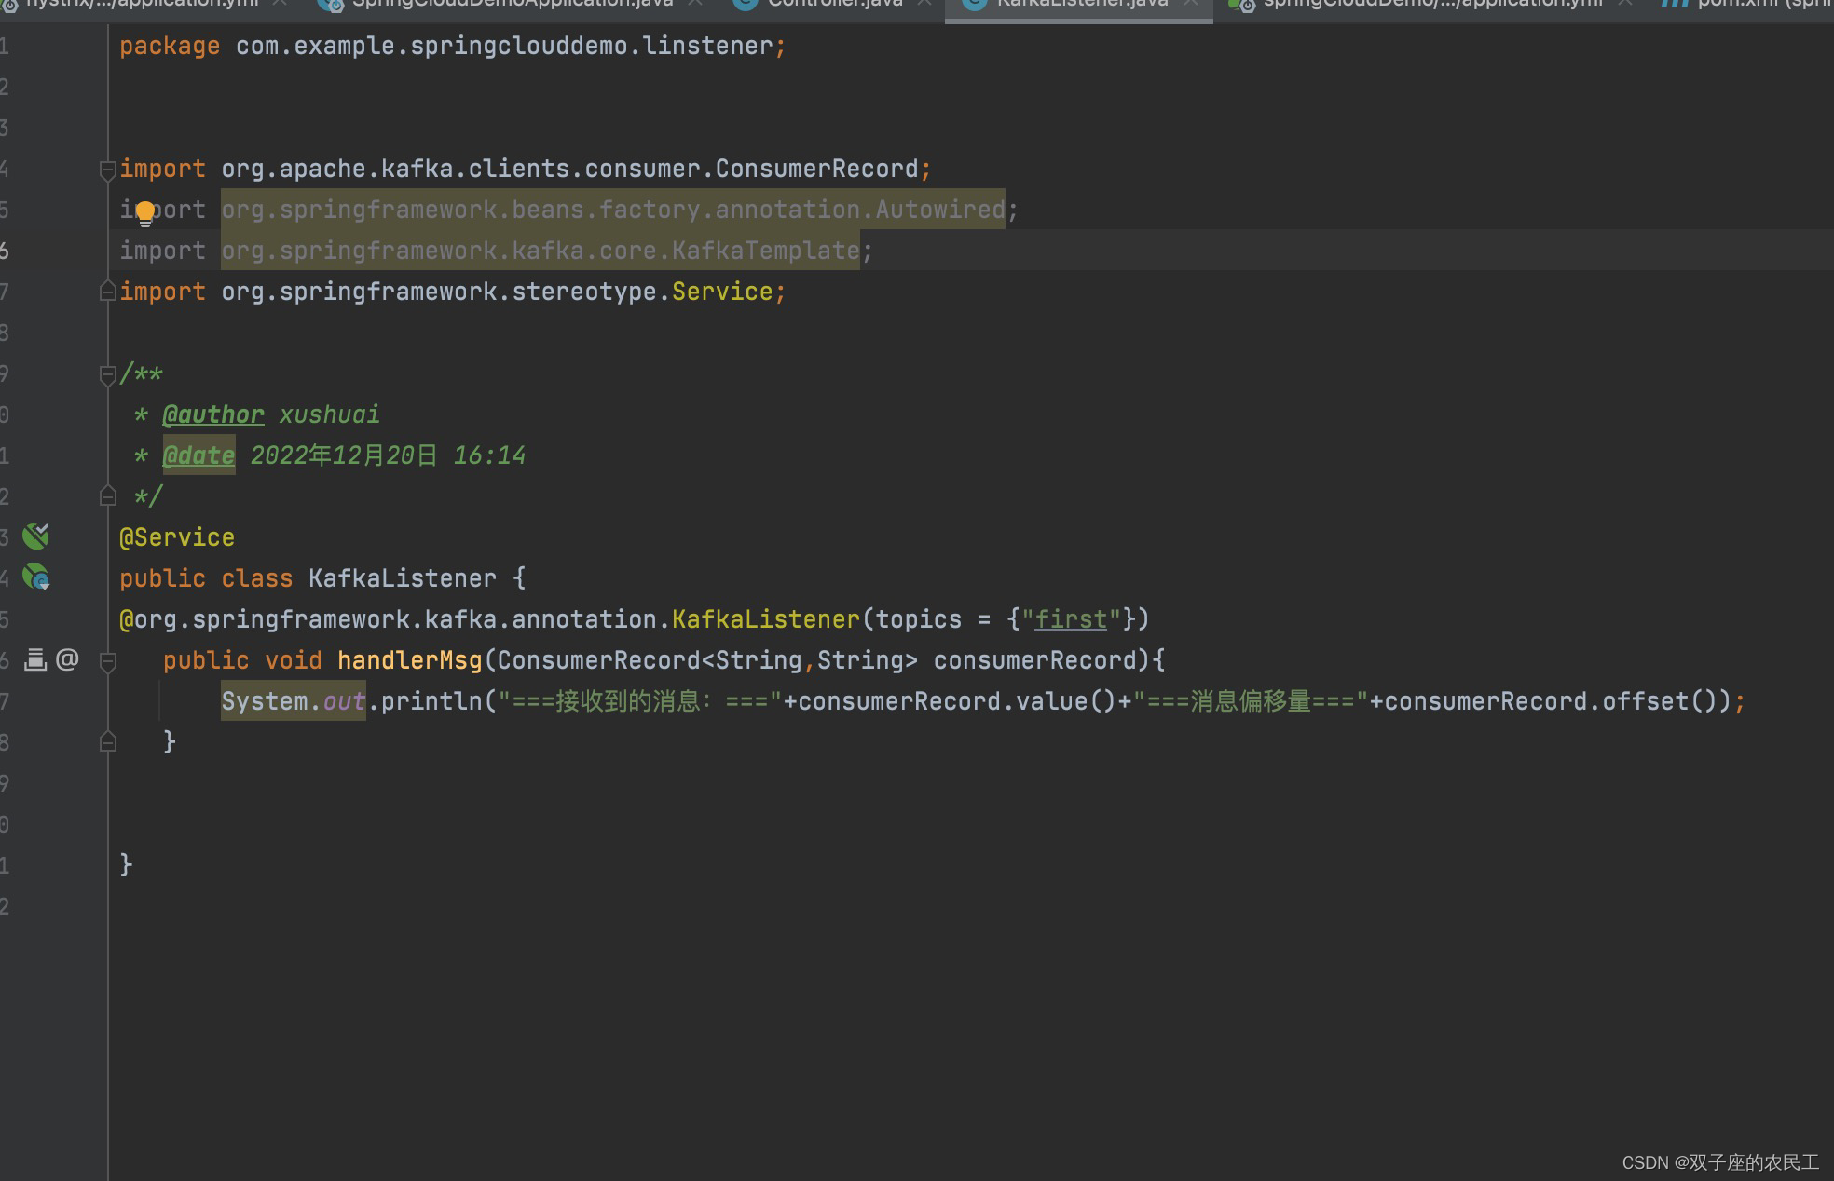Place cursor on the handlerMsg method name
Image resolution: width=1834 pixels, height=1181 pixels.
pyautogui.click(x=409, y=660)
